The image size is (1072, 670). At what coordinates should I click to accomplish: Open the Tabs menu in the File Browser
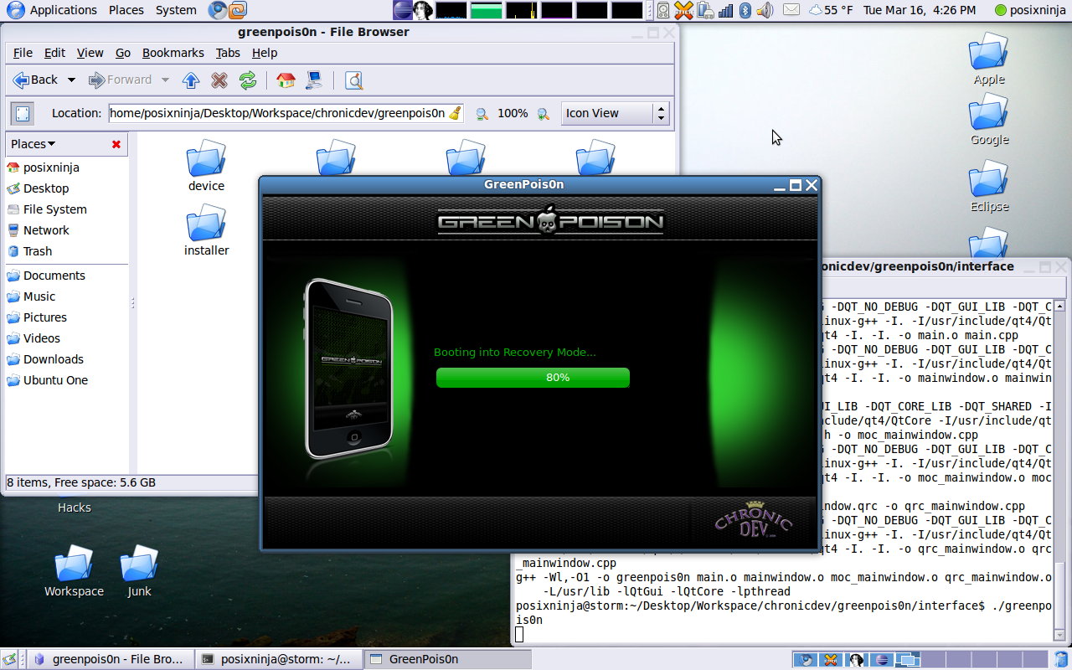pyautogui.click(x=228, y=53)
